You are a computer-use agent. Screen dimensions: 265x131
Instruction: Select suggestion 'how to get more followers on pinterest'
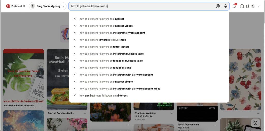point(149,19)
